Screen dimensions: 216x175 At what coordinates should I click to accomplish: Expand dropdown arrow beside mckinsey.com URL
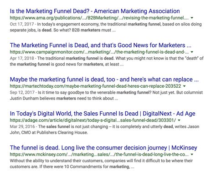[192, 155]
